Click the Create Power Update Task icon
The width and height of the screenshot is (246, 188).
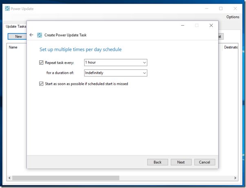point(40,35)
